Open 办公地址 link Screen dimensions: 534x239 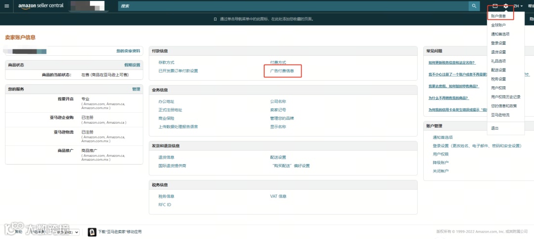point(166,102)
